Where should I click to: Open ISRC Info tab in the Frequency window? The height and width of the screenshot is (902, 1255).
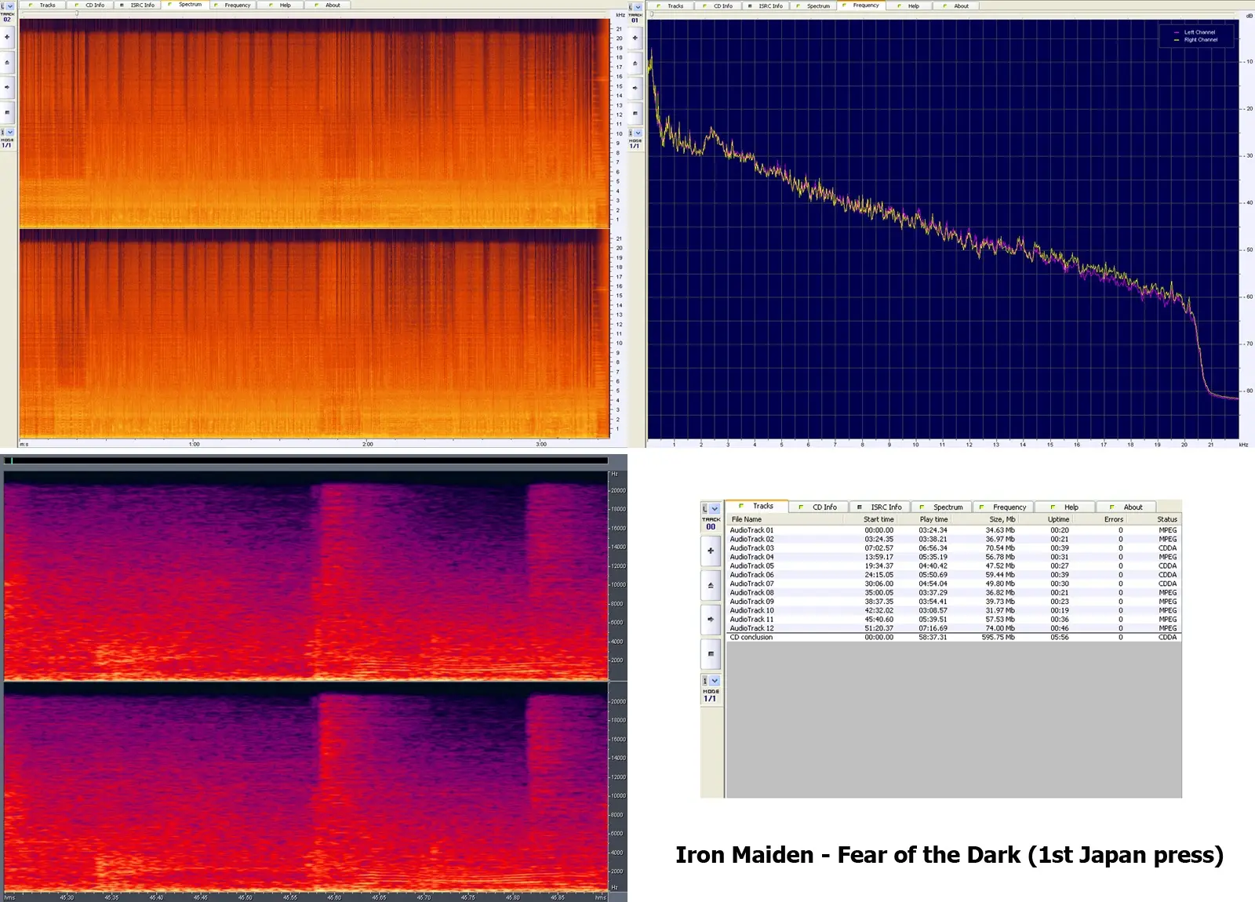click(x=766, y=5)
